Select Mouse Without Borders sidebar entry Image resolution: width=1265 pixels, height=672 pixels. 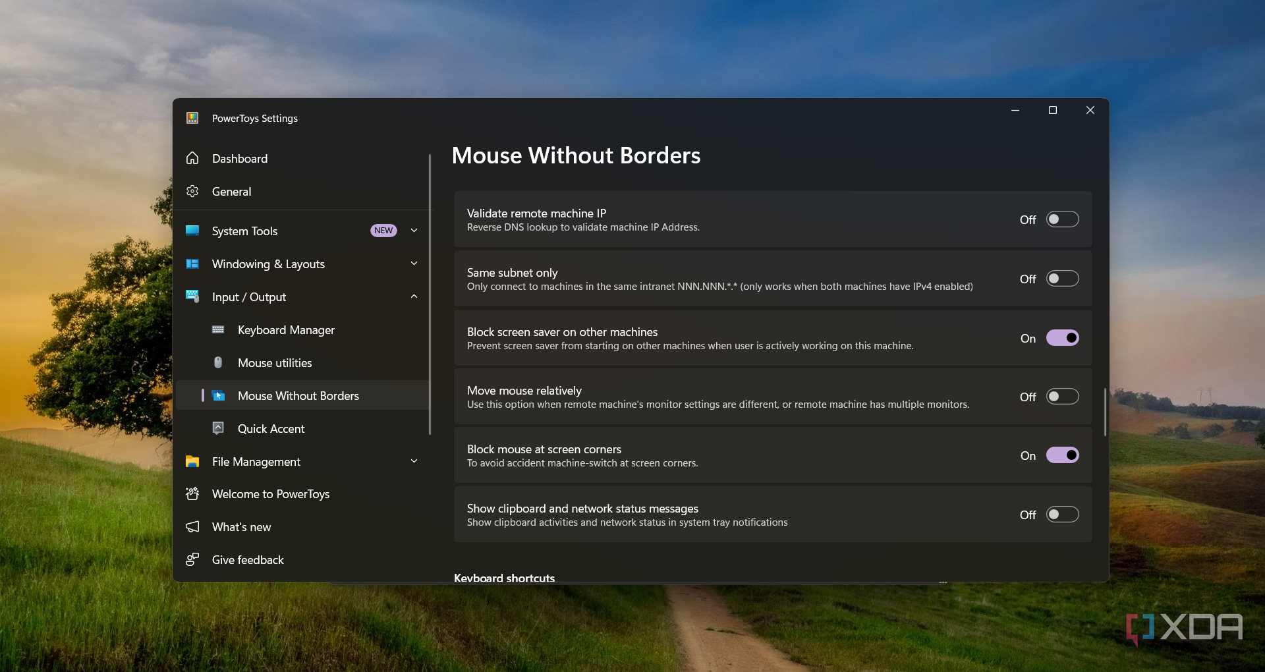(x=302, y=395)
